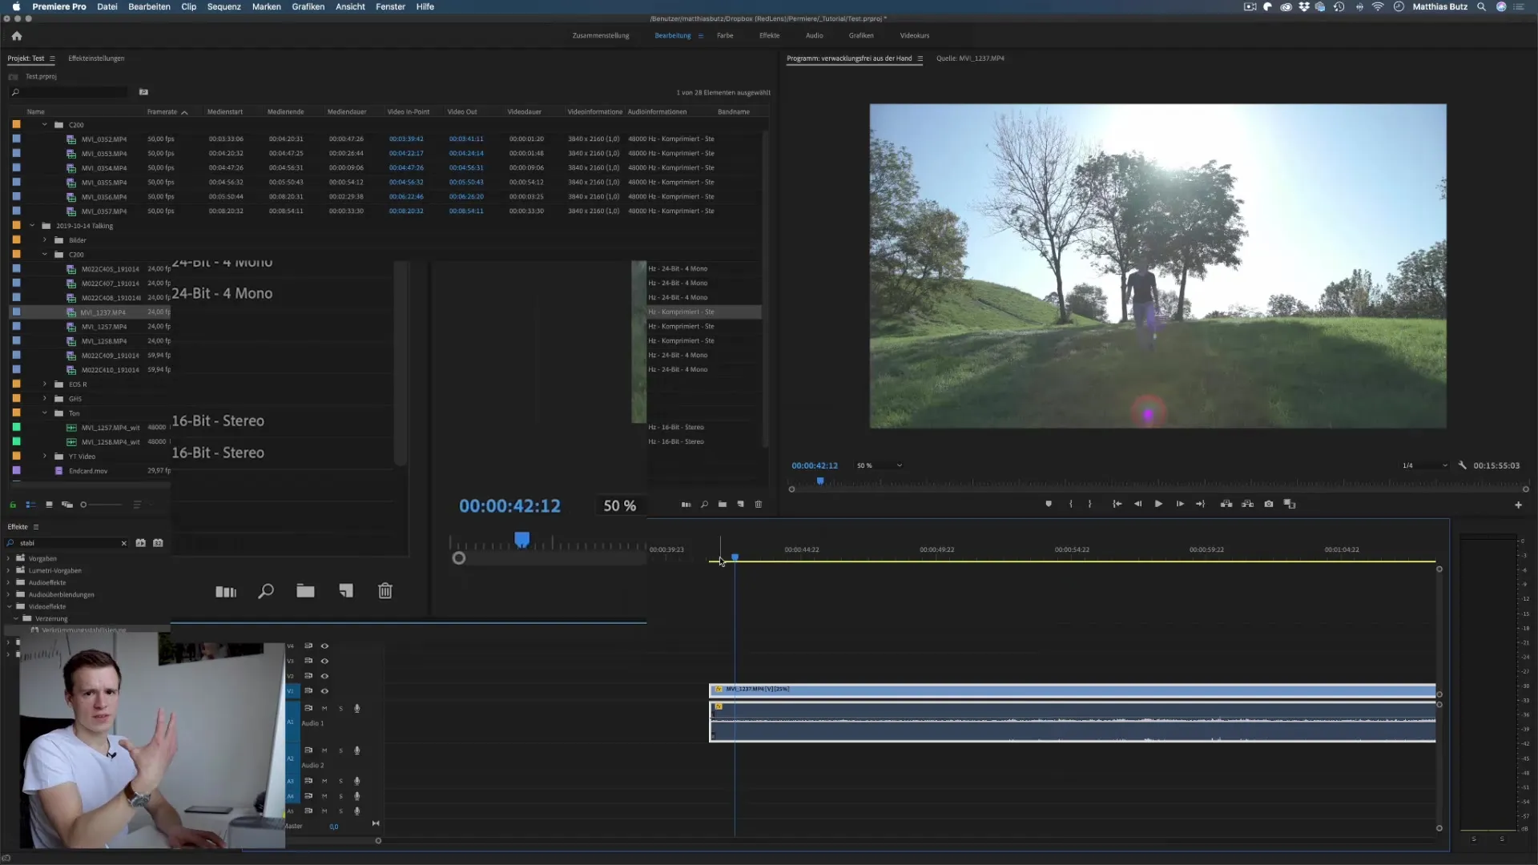Select the MVI_1237.MP4 video clip in timeline

[x=1072, y=690]
